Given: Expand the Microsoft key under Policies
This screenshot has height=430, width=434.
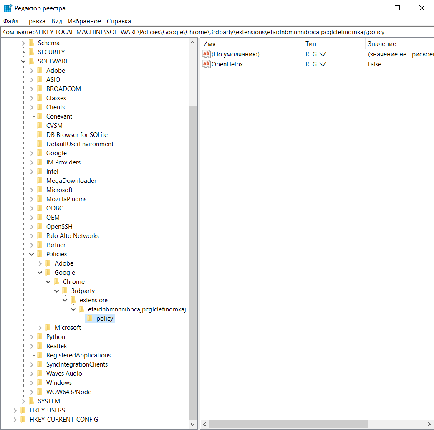Looking at the screenshot, I should [40, 327].
